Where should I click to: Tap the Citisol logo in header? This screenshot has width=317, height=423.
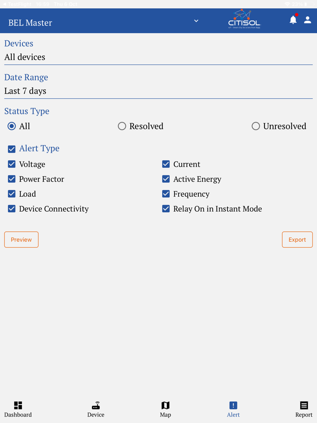tap(245, 20)
